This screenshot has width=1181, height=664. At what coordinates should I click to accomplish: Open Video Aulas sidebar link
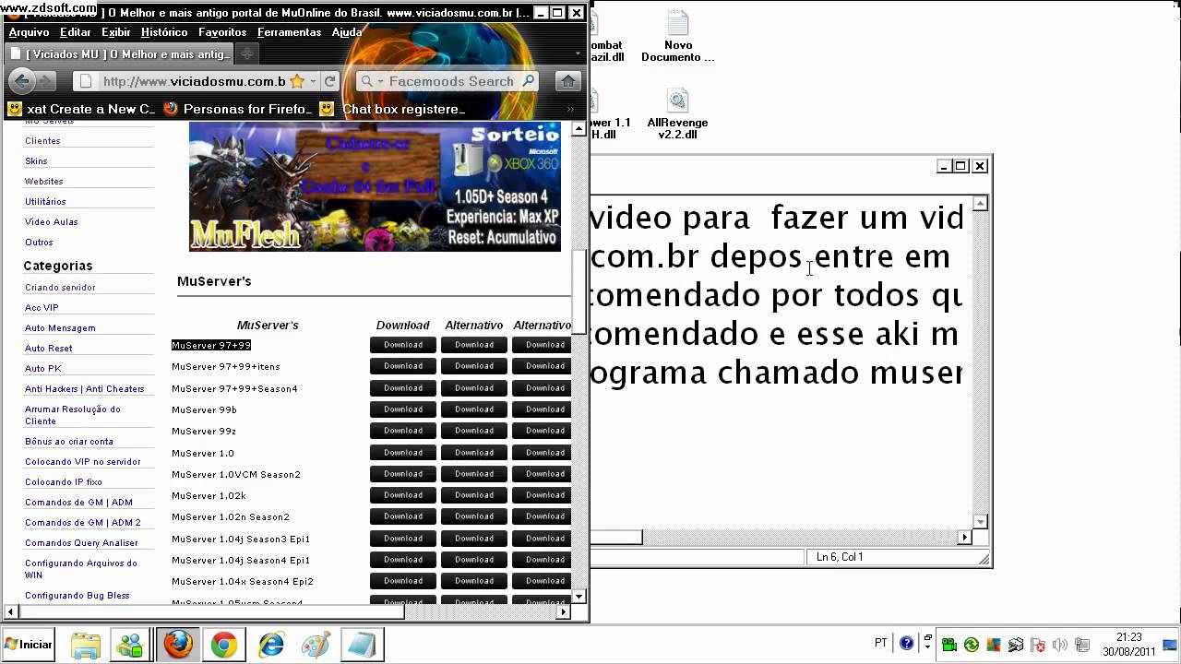pos(52,222)
